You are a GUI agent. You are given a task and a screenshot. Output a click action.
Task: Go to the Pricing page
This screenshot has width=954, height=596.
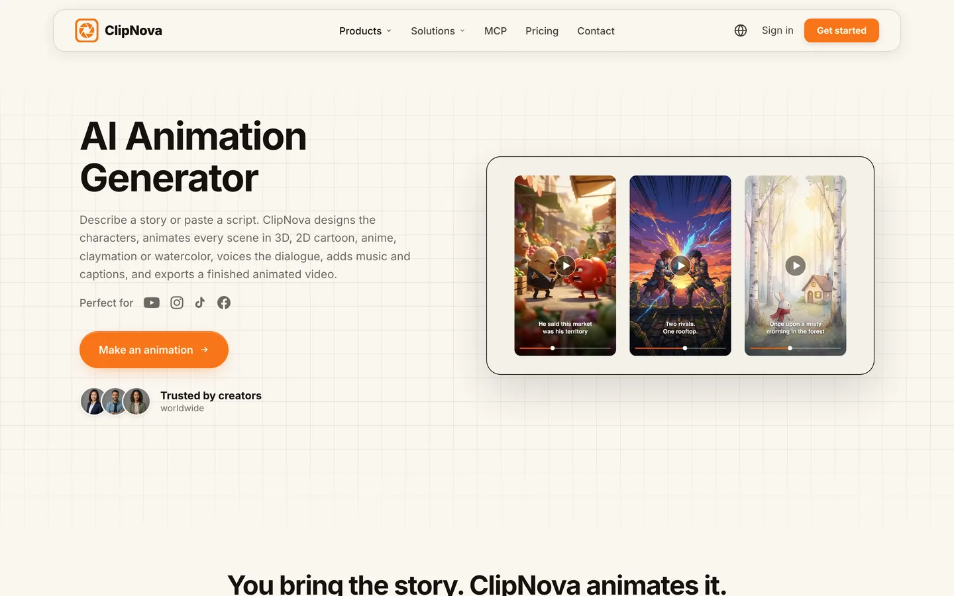tap(542, 31)
